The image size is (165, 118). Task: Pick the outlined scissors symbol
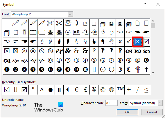(x=51, y=23)
